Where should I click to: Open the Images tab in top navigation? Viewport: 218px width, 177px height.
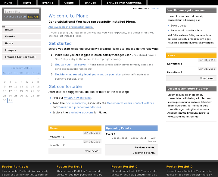coord(90,3)
